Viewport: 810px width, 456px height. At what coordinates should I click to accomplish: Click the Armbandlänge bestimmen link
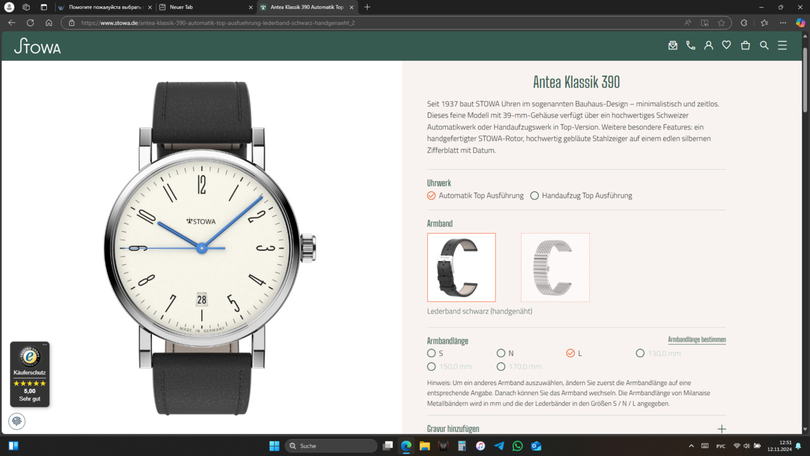[697, 339]
